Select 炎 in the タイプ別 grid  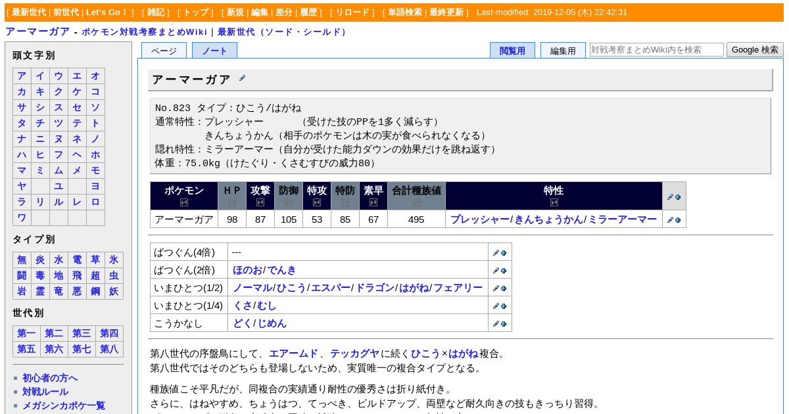click(x=40, y=260)
